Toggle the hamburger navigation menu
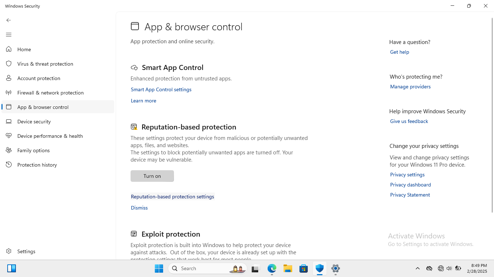The height and width of the screenshot is (277, 494). 9,35
